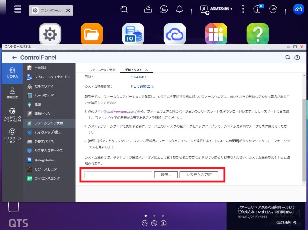Screen dimensions: 308x230
Task: Launch File Station orange folder icon
Action: (92, 34)
